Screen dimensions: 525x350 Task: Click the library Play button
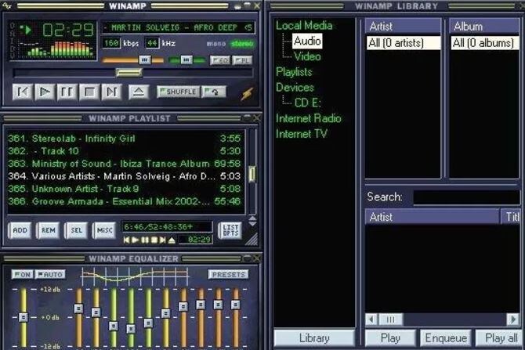point(390,338)
